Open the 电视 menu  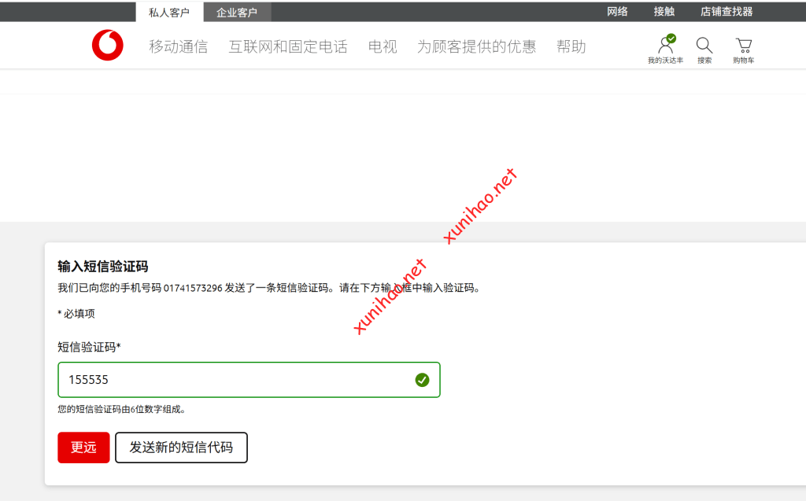(383, 46)
